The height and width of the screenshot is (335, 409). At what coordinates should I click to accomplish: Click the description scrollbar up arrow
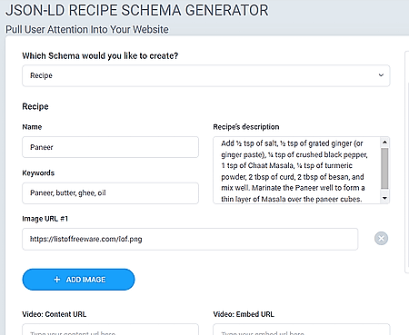pos(384,142)
